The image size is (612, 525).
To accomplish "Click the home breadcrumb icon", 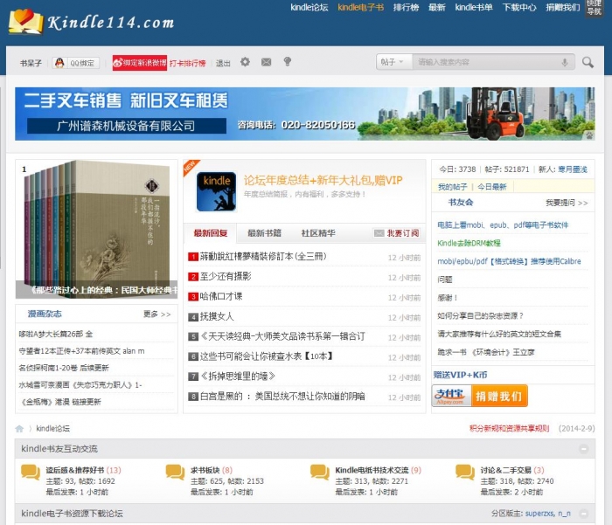I will click(x=19, y=429).
